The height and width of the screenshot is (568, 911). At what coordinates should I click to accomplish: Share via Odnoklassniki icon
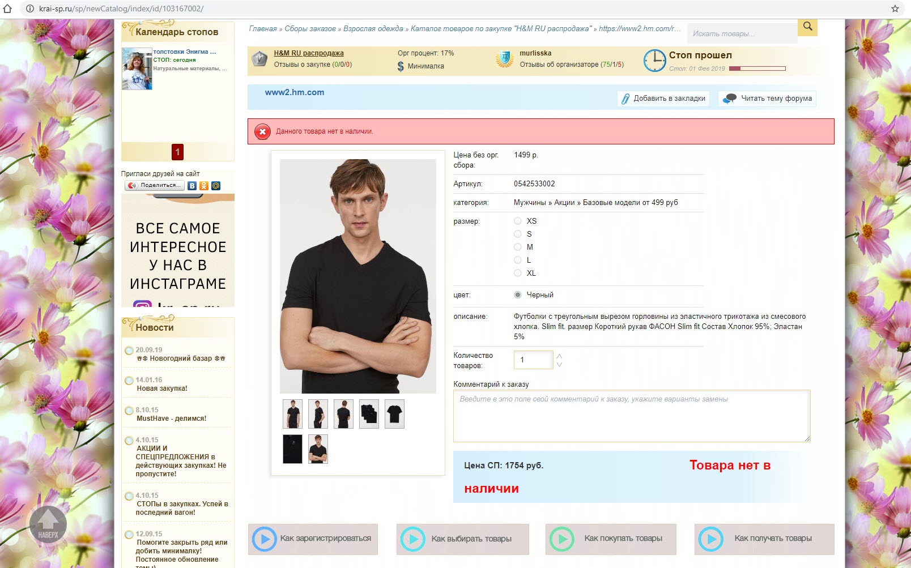tap(204, 186)
